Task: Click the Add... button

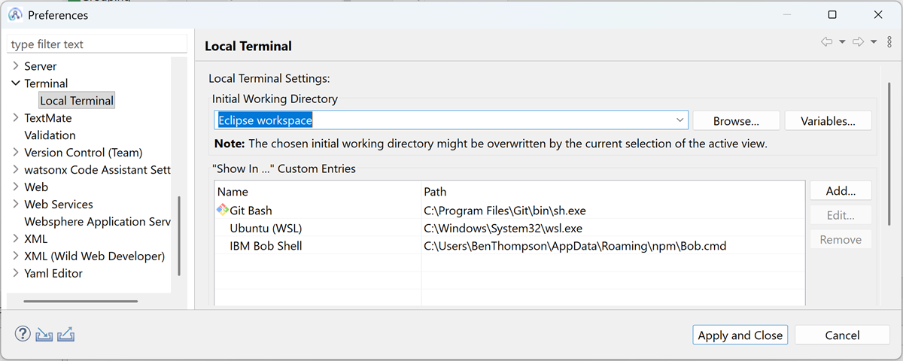Action: pos(841,191)
